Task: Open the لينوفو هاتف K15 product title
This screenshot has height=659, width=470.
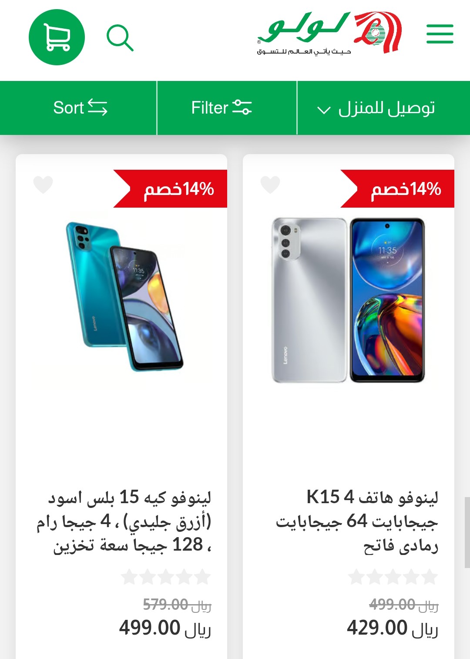Action: coord(357,521)
